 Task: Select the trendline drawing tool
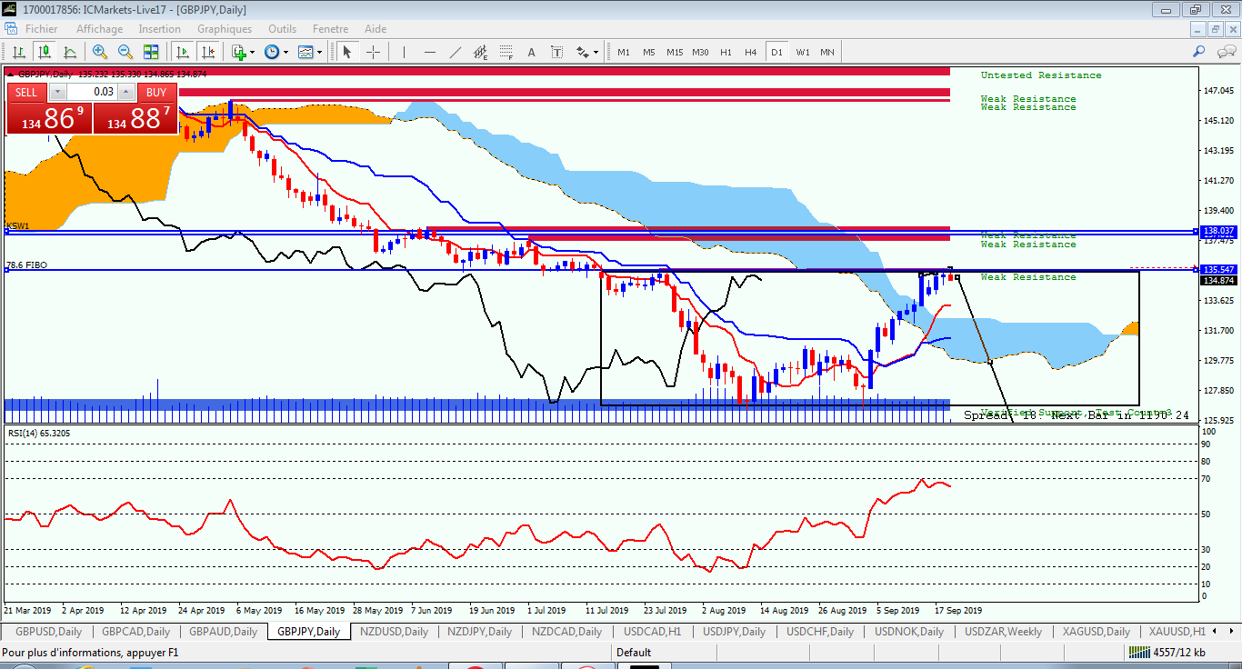pos(456,52)
